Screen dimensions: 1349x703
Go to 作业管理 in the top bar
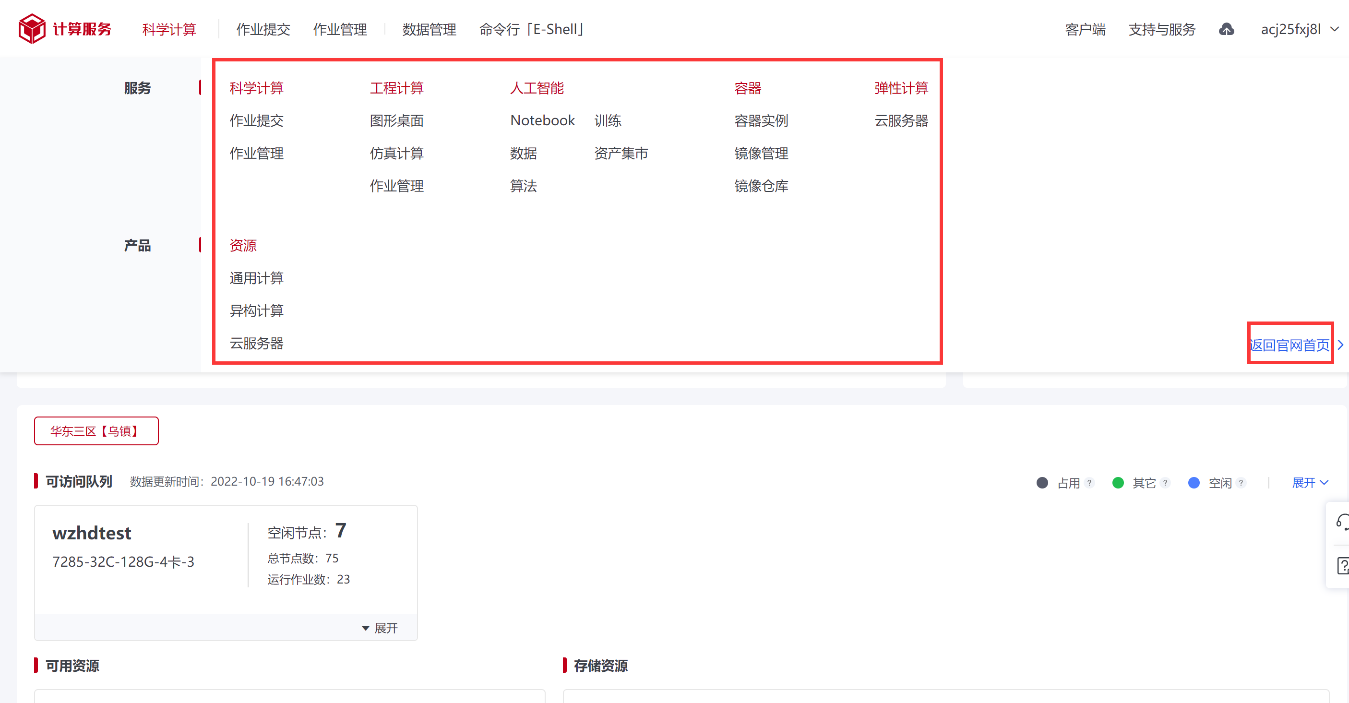[x=340, y=29]
